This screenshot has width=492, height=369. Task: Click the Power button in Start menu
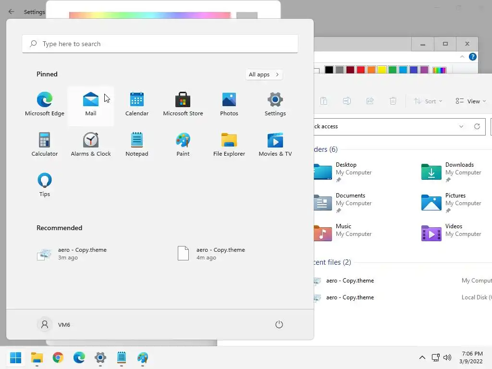(x=279, y=324)
